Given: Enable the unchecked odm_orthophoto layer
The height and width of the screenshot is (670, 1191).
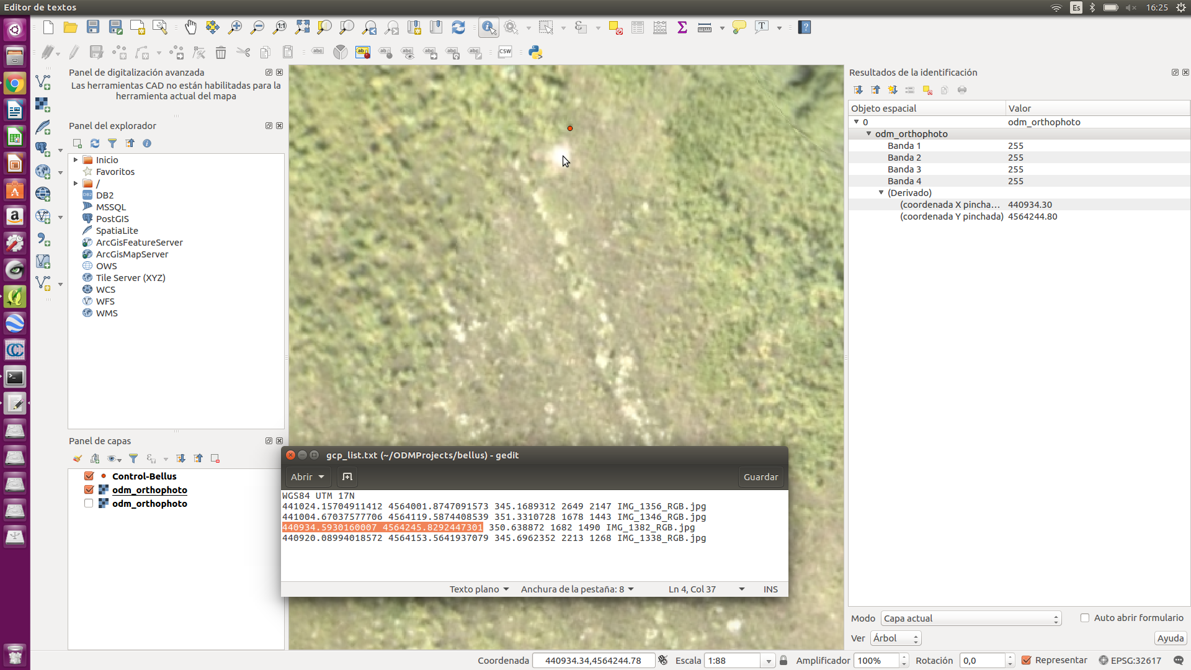Looking at the screenshot, I should coord(89,503).
